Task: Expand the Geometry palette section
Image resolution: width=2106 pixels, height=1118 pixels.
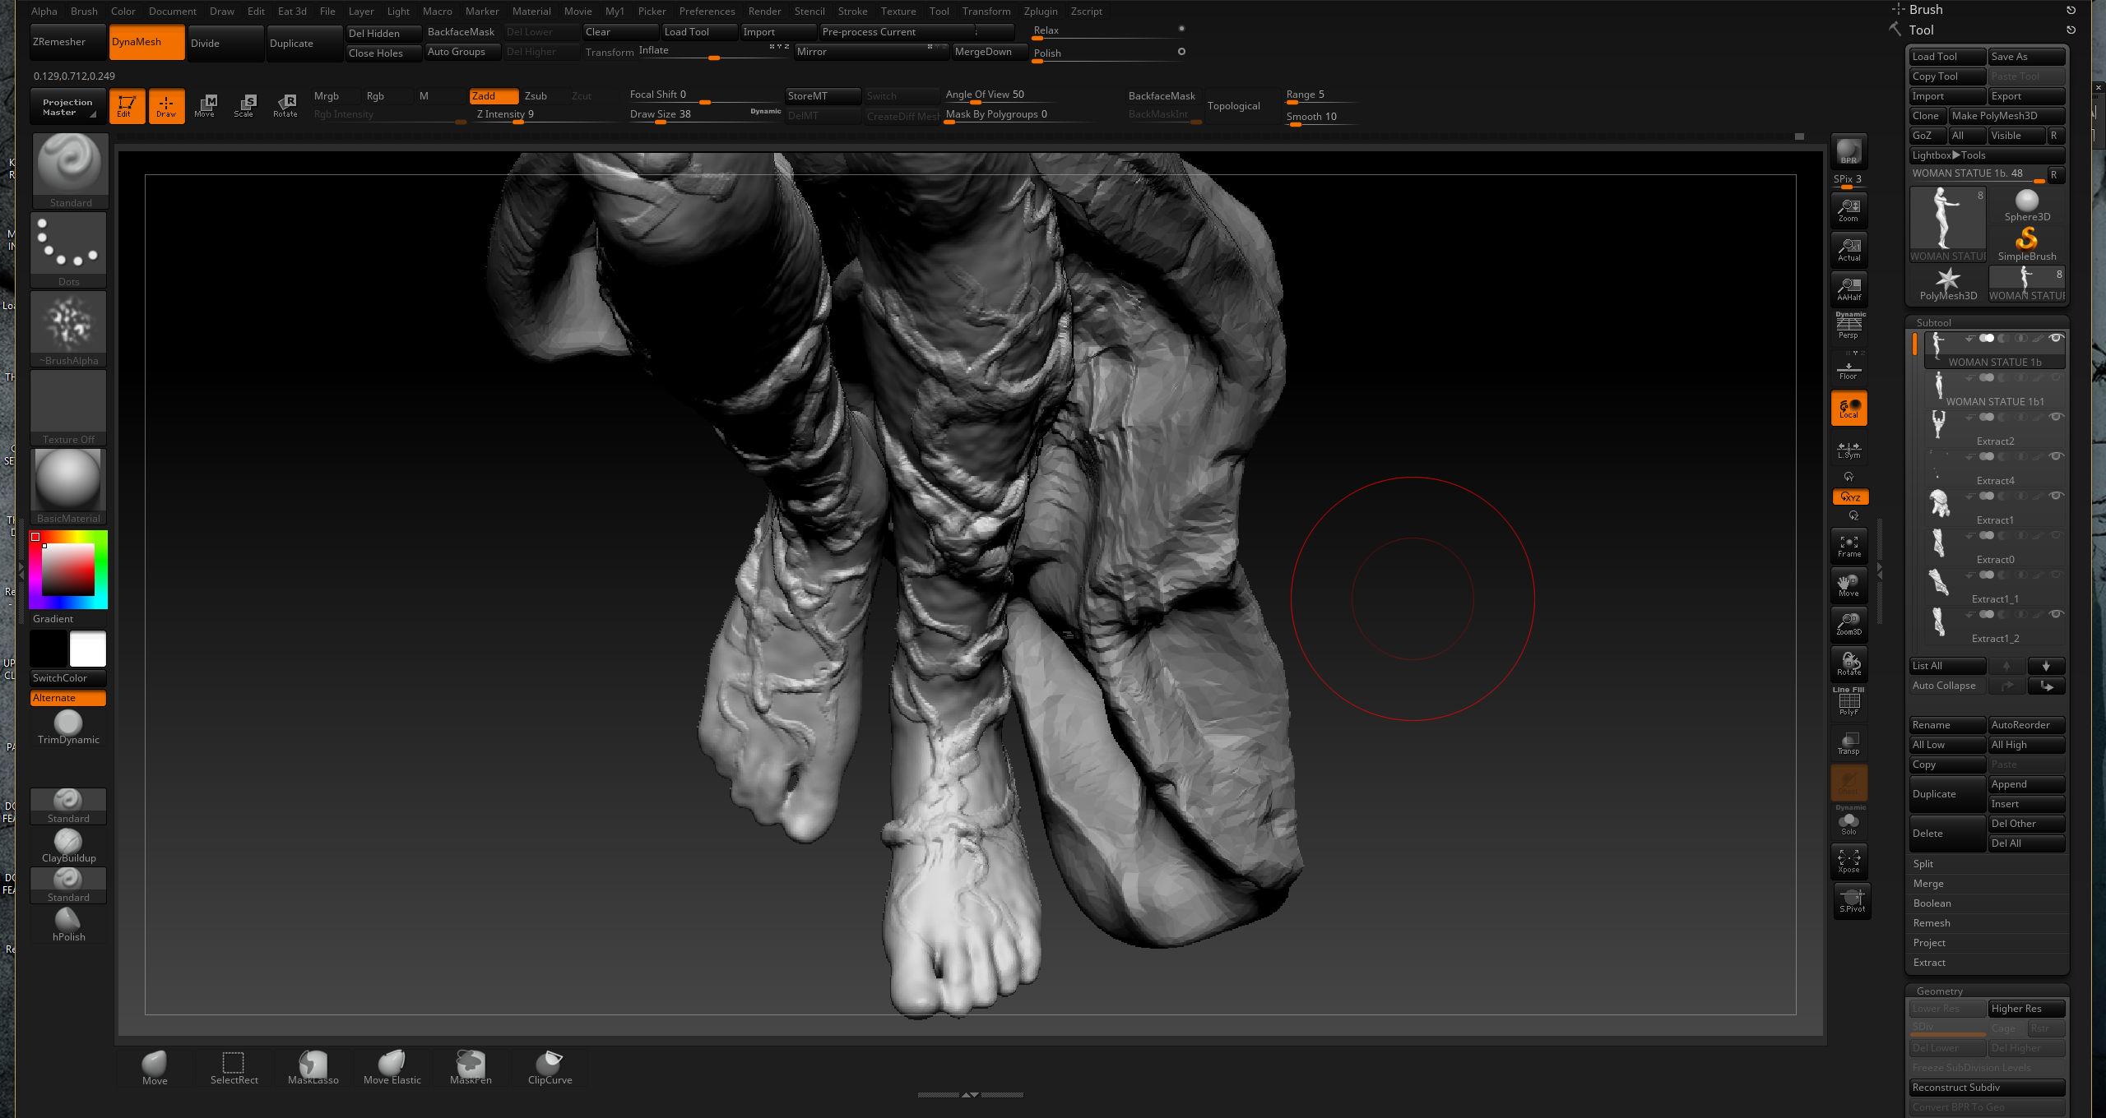Action: pyautogui.click(x=1939, y=991)
